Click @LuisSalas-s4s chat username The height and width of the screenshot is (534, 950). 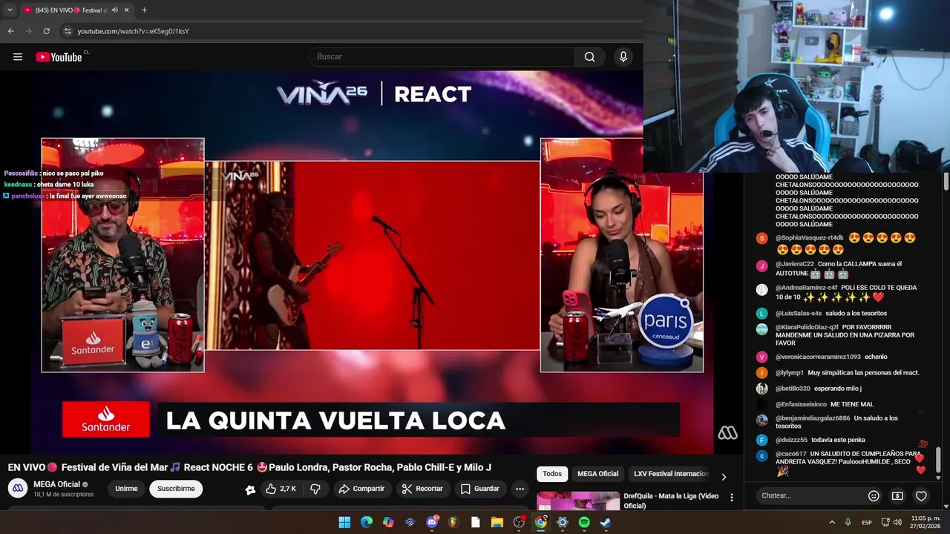[799, 313]
